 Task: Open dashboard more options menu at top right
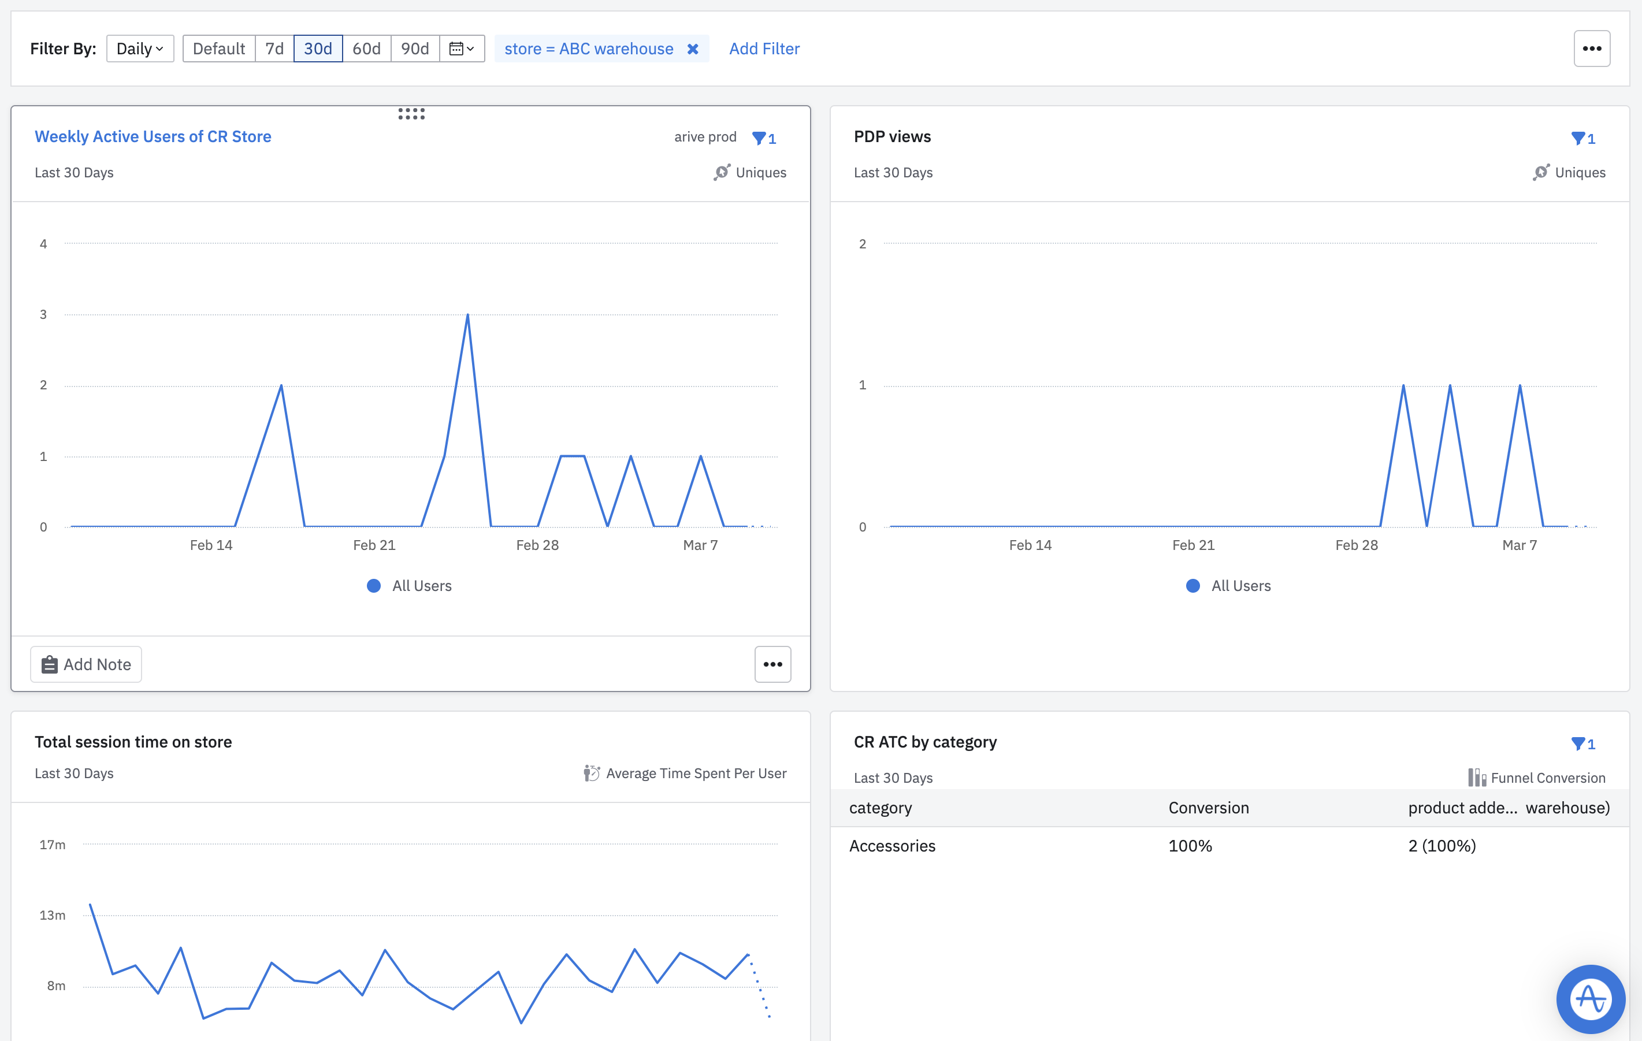tap(1591, 49)
